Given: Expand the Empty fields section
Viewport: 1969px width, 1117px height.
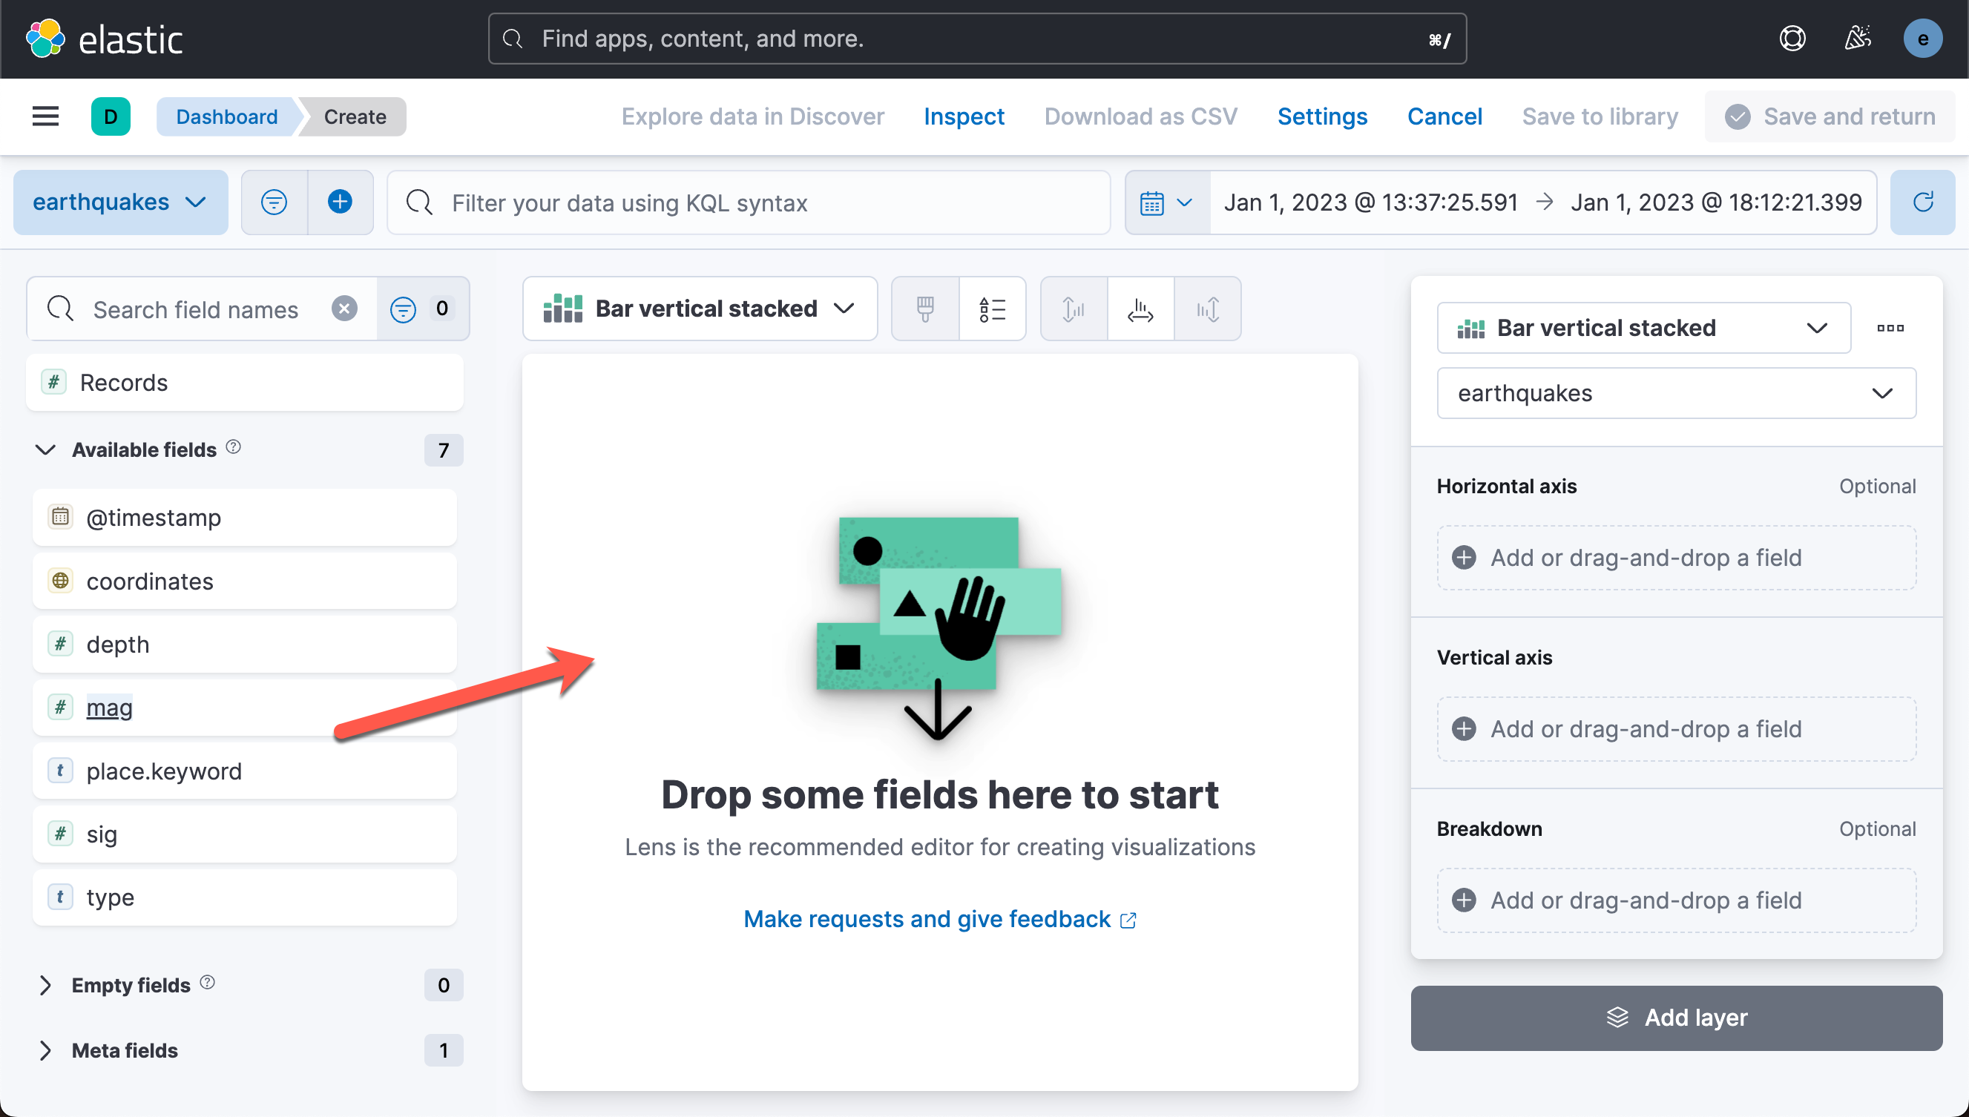Looking at the screenshot, I should (x=46, y=985).
